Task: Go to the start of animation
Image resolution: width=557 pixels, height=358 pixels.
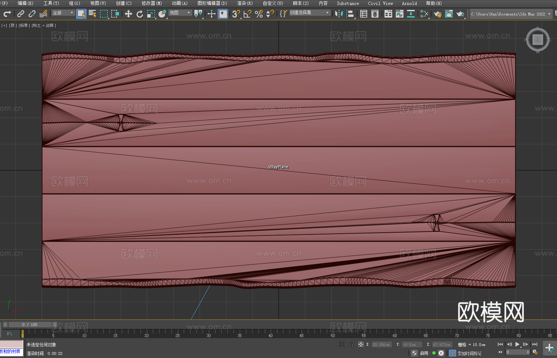Action: 500,344
